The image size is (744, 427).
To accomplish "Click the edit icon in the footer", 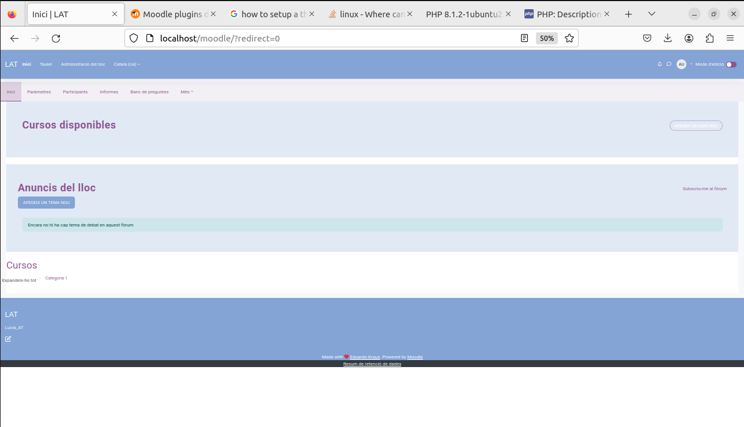I will [x=8, y=338].
